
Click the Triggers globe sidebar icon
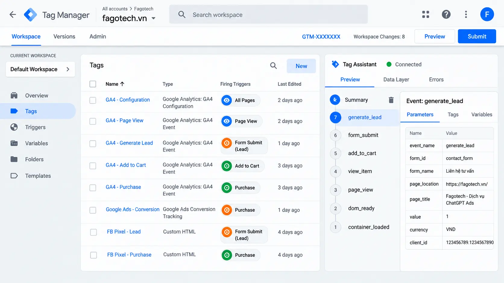point(14,127)
